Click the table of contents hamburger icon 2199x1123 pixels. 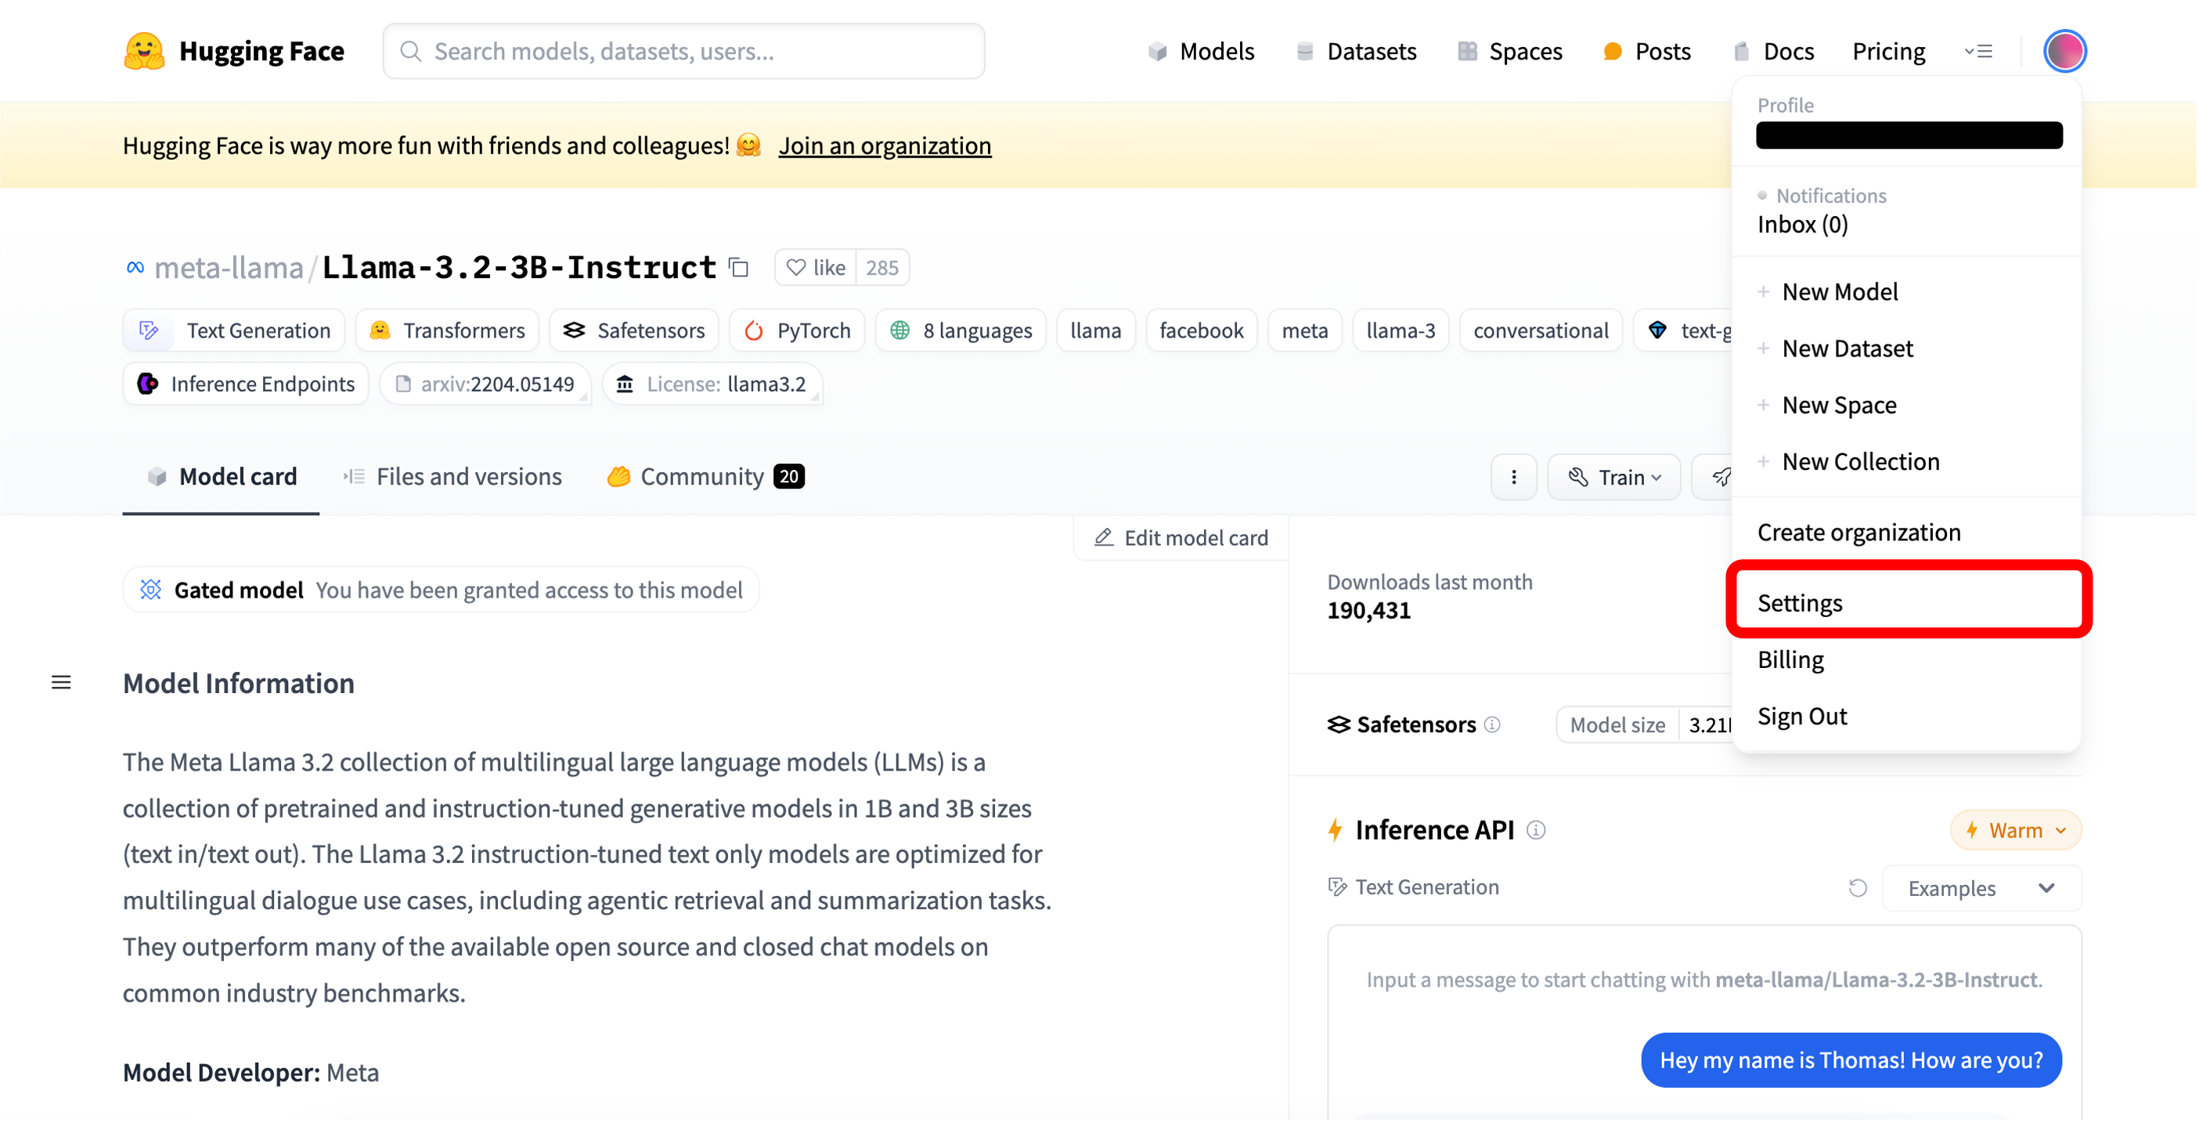(62, 682)
